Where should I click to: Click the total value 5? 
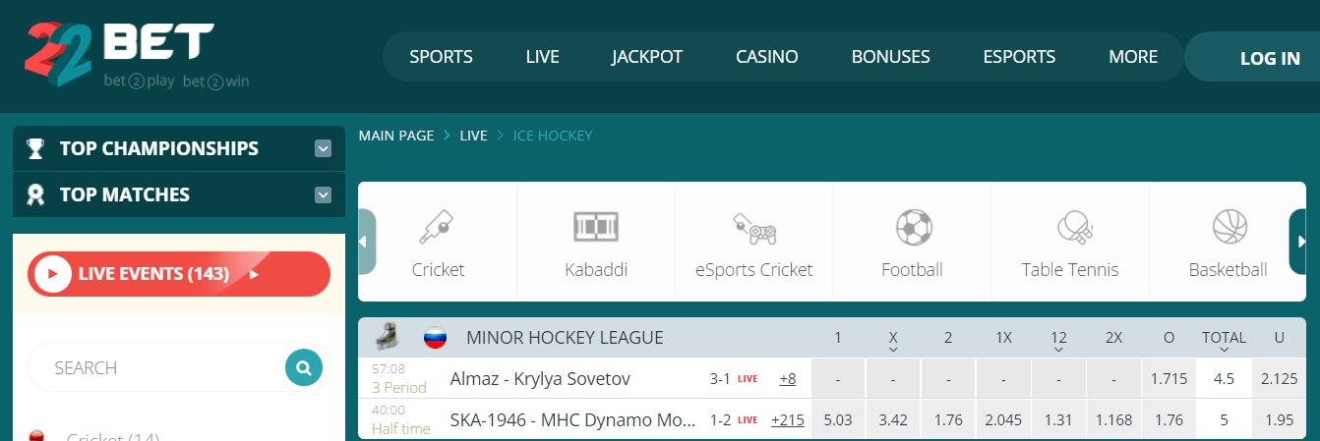(1224, 420)
